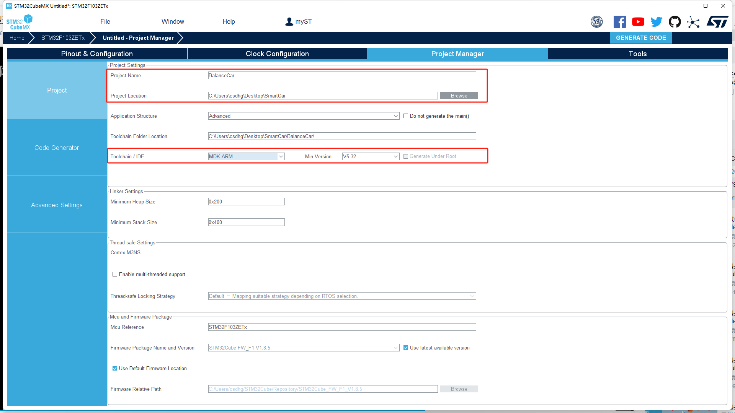The image size is (735, 413).
Task: Toggle Use Default Firmware Location
Action: [115, 369]
